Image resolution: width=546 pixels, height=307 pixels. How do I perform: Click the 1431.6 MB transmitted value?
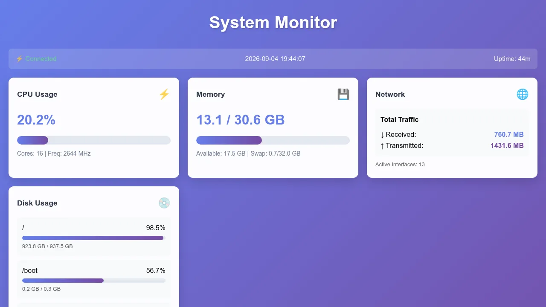point(507,146)
